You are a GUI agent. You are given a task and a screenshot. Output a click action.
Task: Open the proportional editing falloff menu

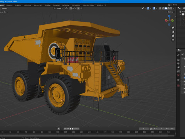(81, 8)
